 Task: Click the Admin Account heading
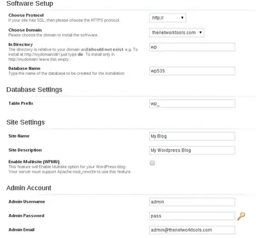[x=29, y=188]
